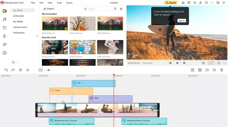Image resolution: width=228 pixels, height=127 pixels.
Task: Open the Export menu in menu bar
Action: [x=69, y=3]
